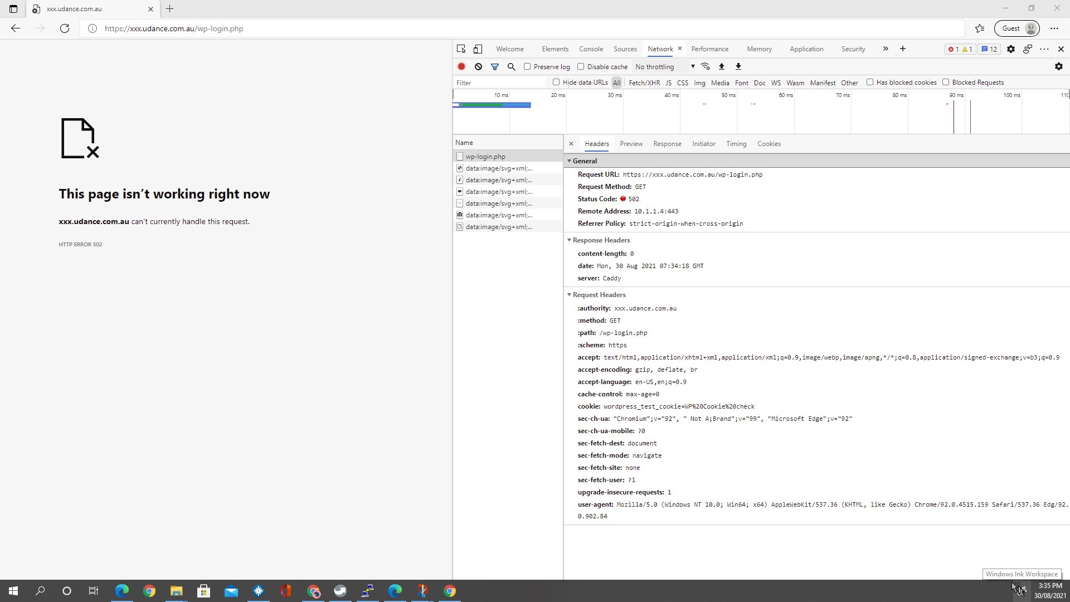1070x602 pixels.
Task: Toggle the network filter funnel icon
Action: 494,66
